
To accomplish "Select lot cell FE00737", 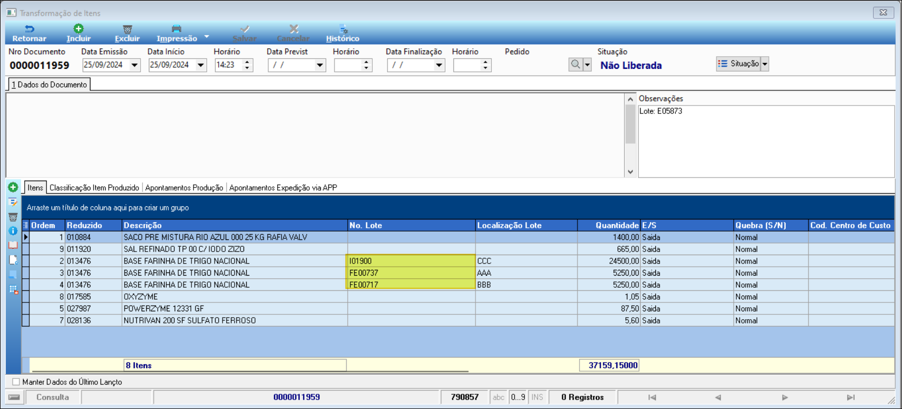I will (x=411, y=273).
